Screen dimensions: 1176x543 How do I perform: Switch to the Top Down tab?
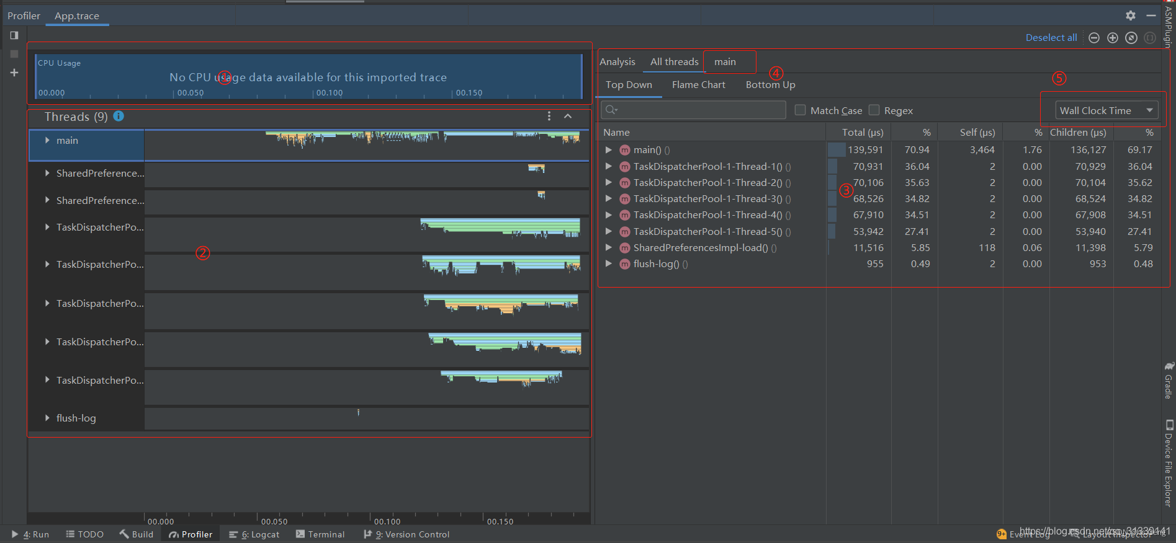point(629,85)
